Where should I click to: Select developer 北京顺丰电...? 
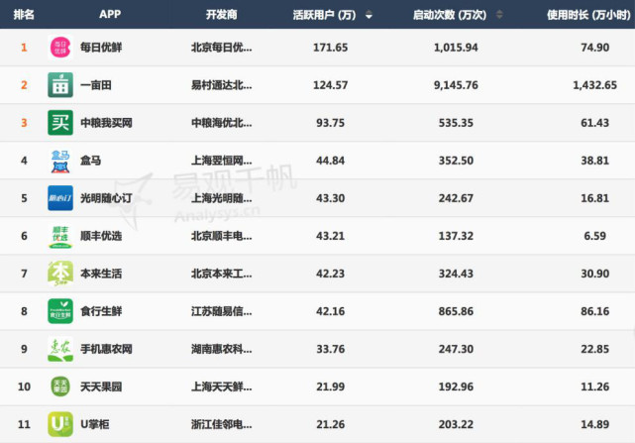tap(222, 236)
